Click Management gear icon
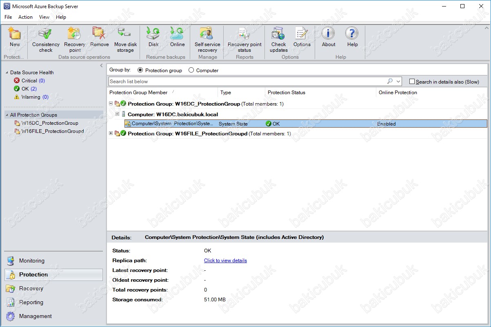491x327 pixels. [x=11, y=316]
